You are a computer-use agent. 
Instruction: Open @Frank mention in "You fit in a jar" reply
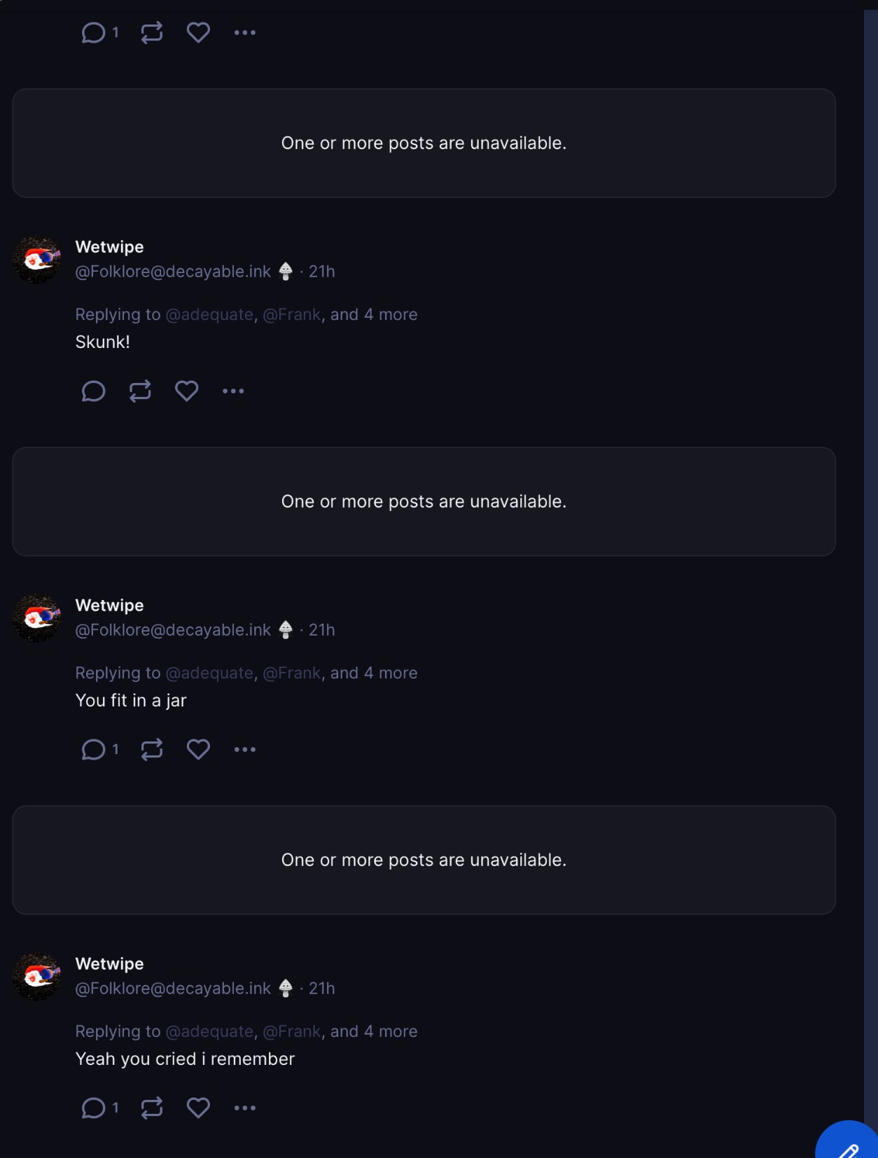pos(291,674)
